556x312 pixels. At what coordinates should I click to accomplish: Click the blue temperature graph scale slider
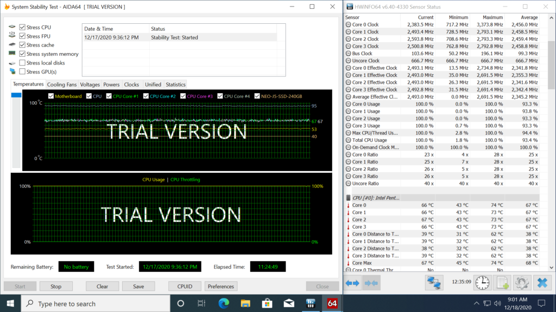coord(16,95)
